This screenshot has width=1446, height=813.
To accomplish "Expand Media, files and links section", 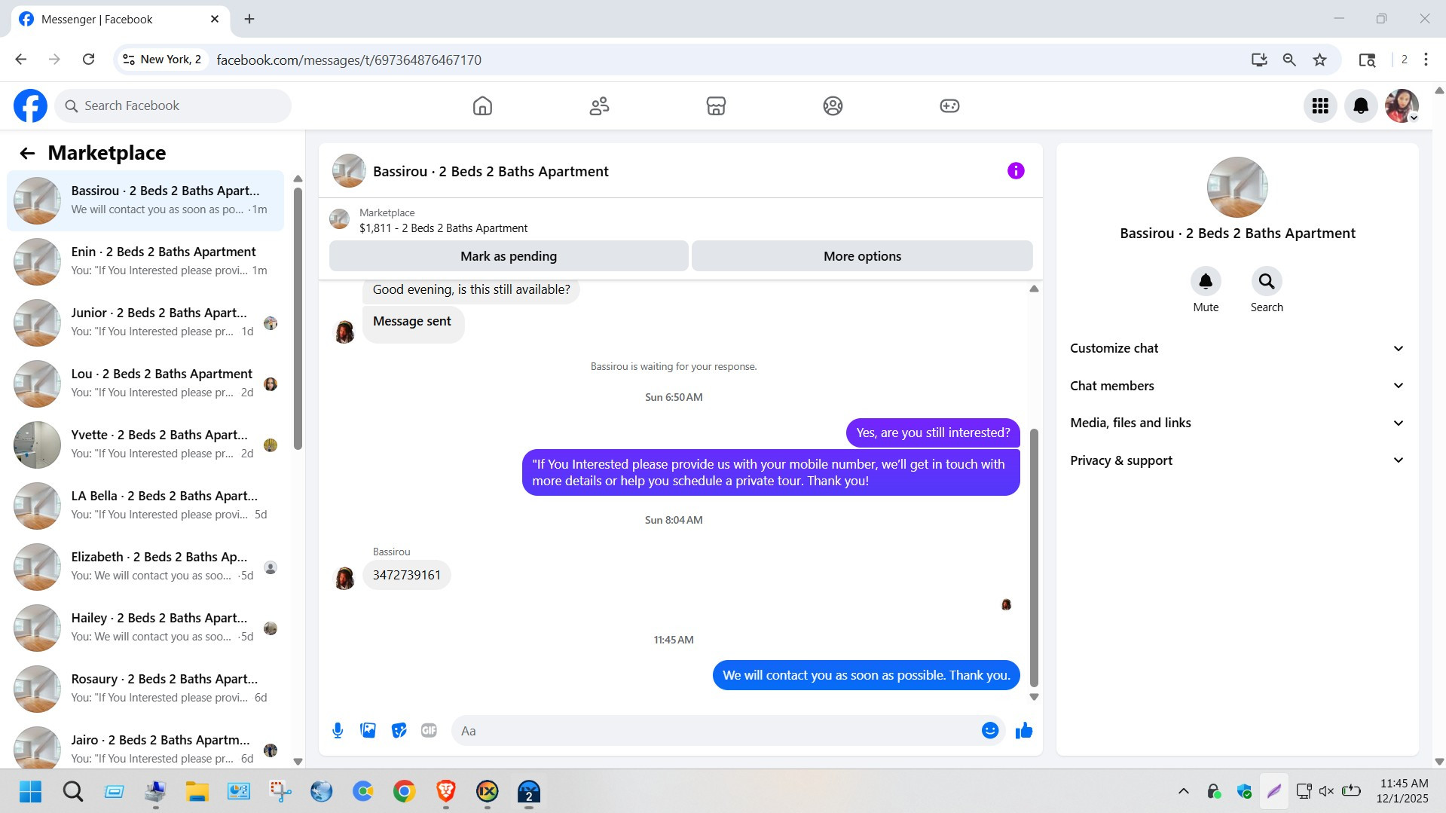I will pyautogui.click(x=1237, y=423).
